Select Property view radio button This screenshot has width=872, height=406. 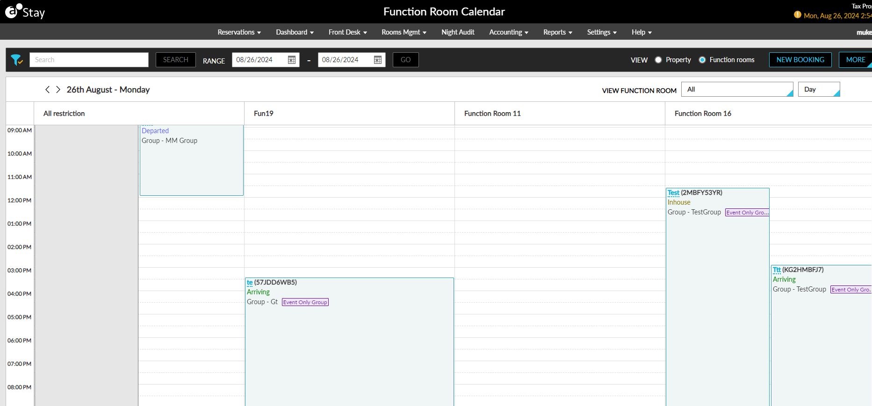[x=658, y=60]
